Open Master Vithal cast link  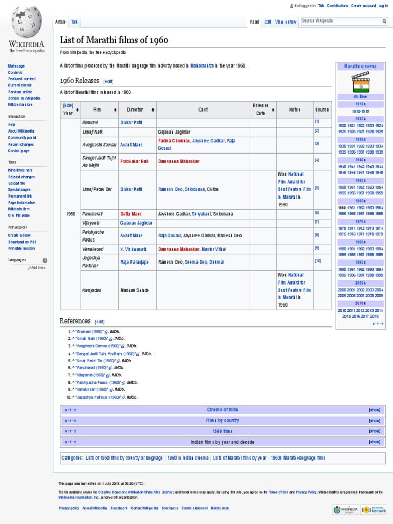tap(214, 249)
